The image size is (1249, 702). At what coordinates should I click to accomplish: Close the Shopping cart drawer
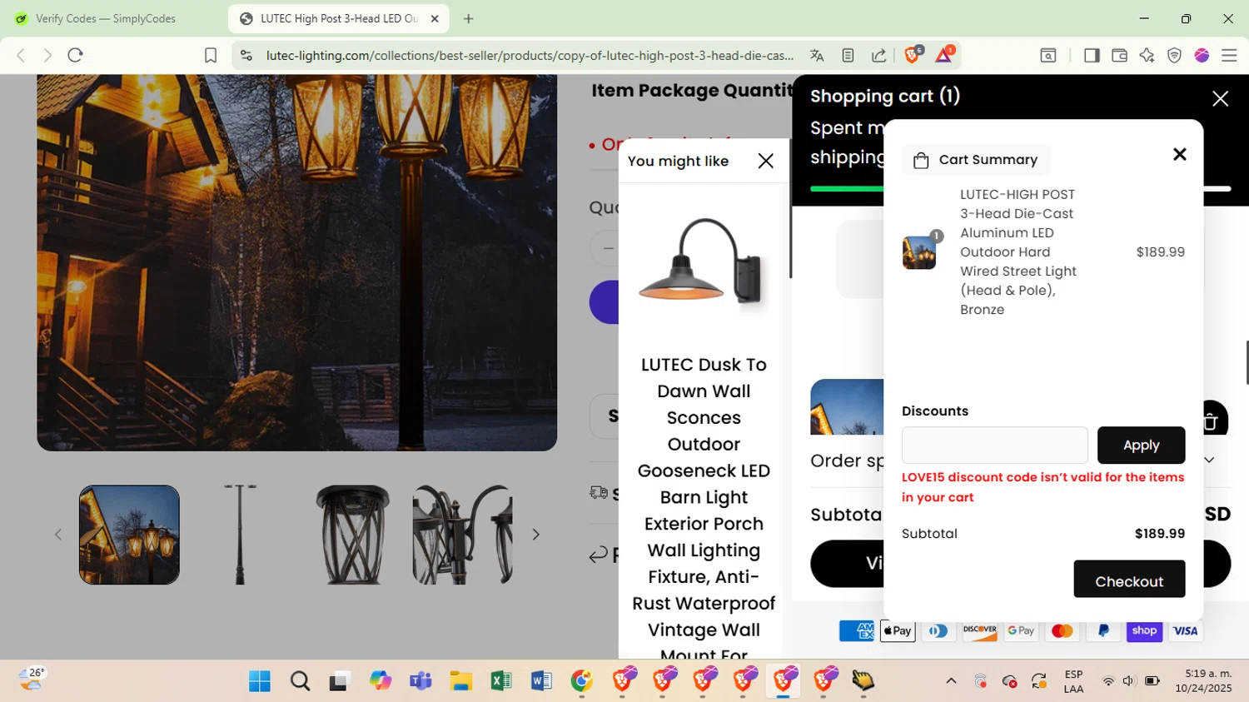(x=1220, y=98)
